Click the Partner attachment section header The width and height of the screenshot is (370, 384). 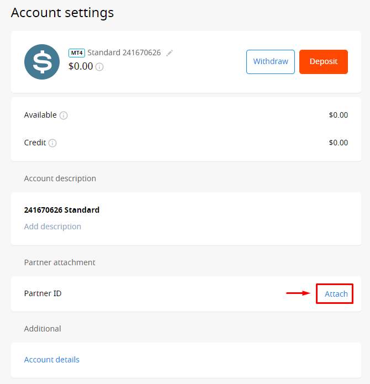(60, 262)
